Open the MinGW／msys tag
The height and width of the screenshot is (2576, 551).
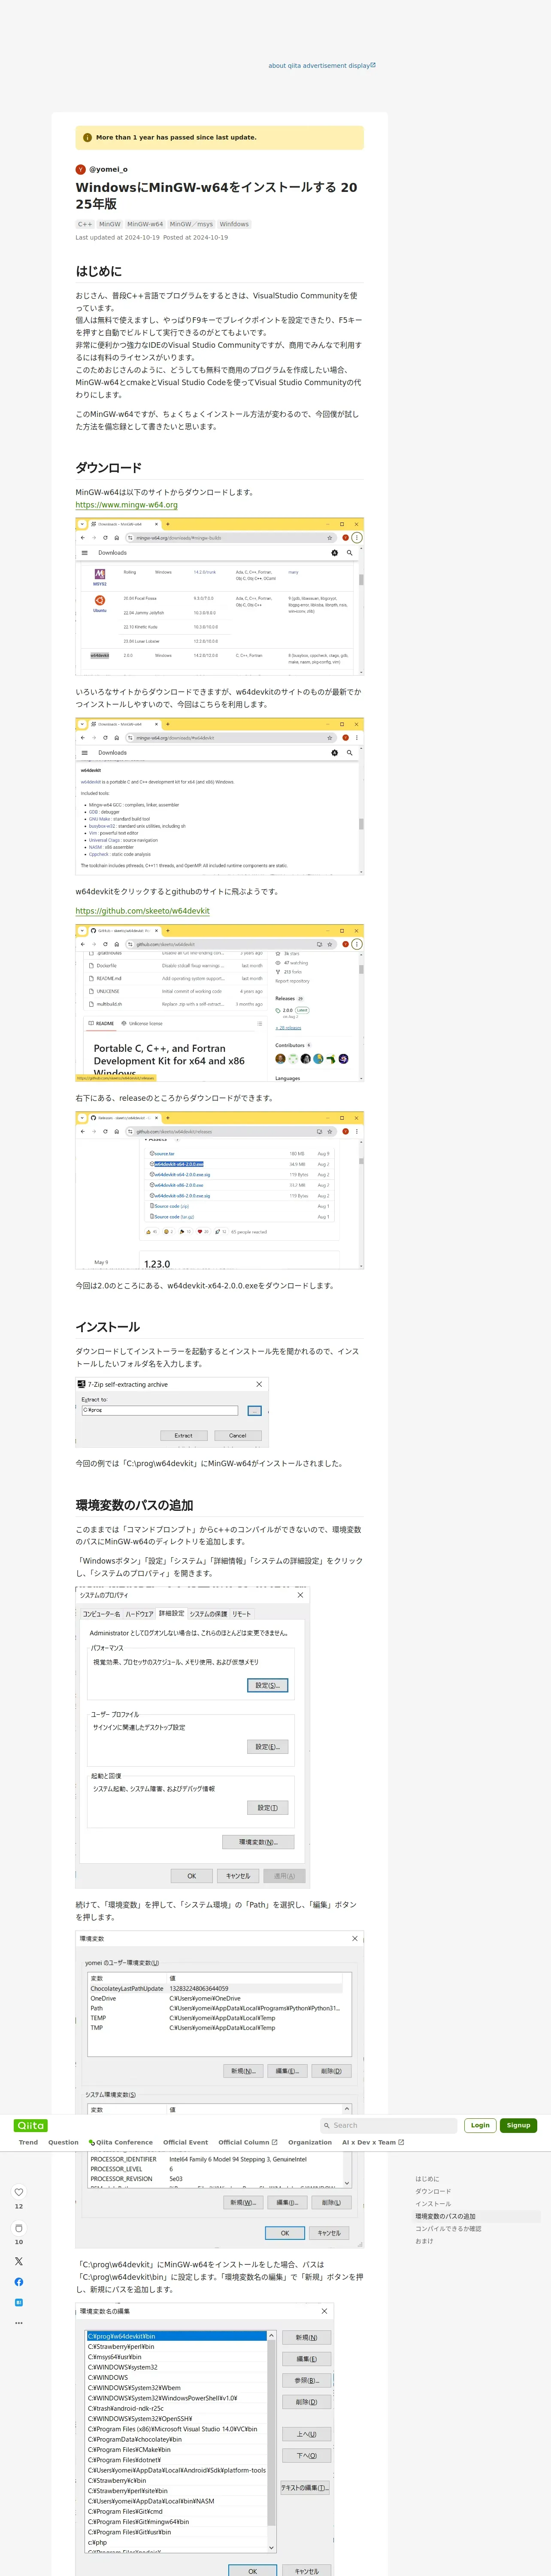pos(191,224)
